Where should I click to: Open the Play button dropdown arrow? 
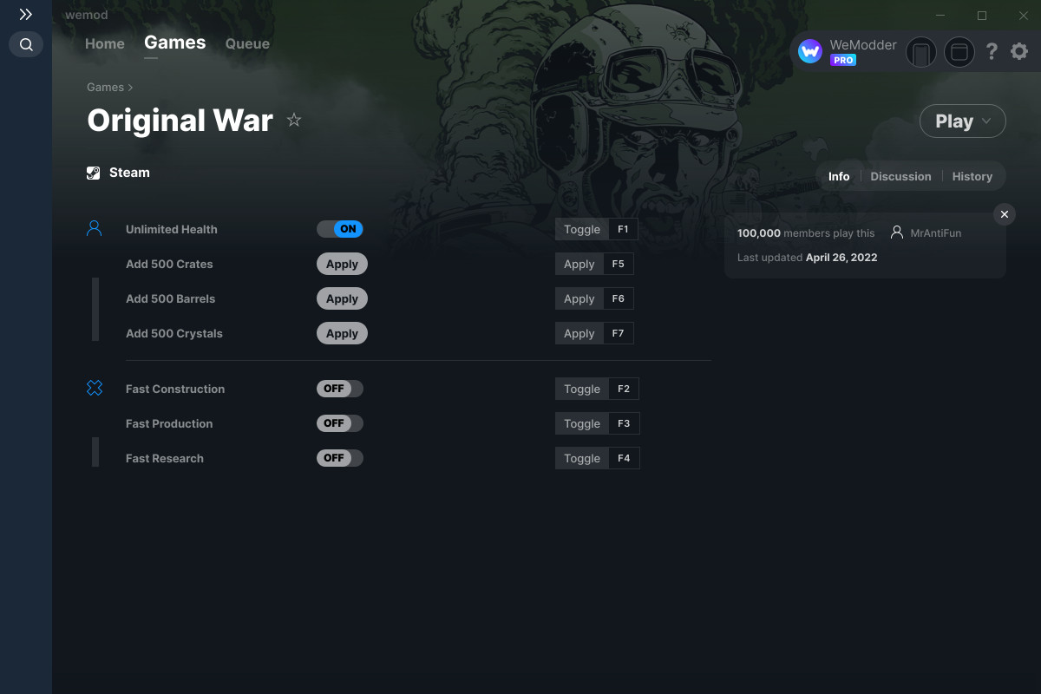[986, 121]
